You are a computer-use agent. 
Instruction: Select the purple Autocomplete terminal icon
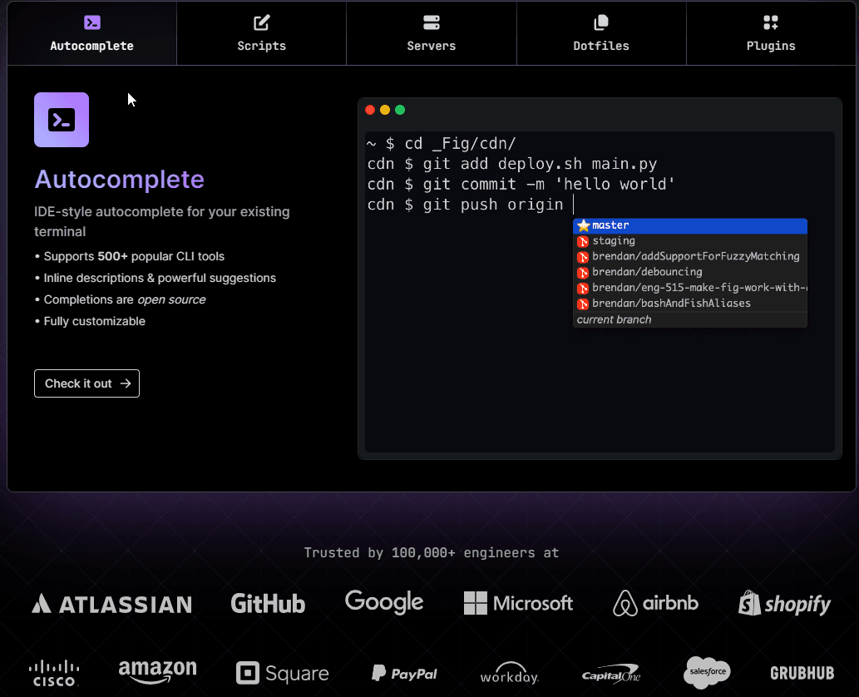click(92, 22)
